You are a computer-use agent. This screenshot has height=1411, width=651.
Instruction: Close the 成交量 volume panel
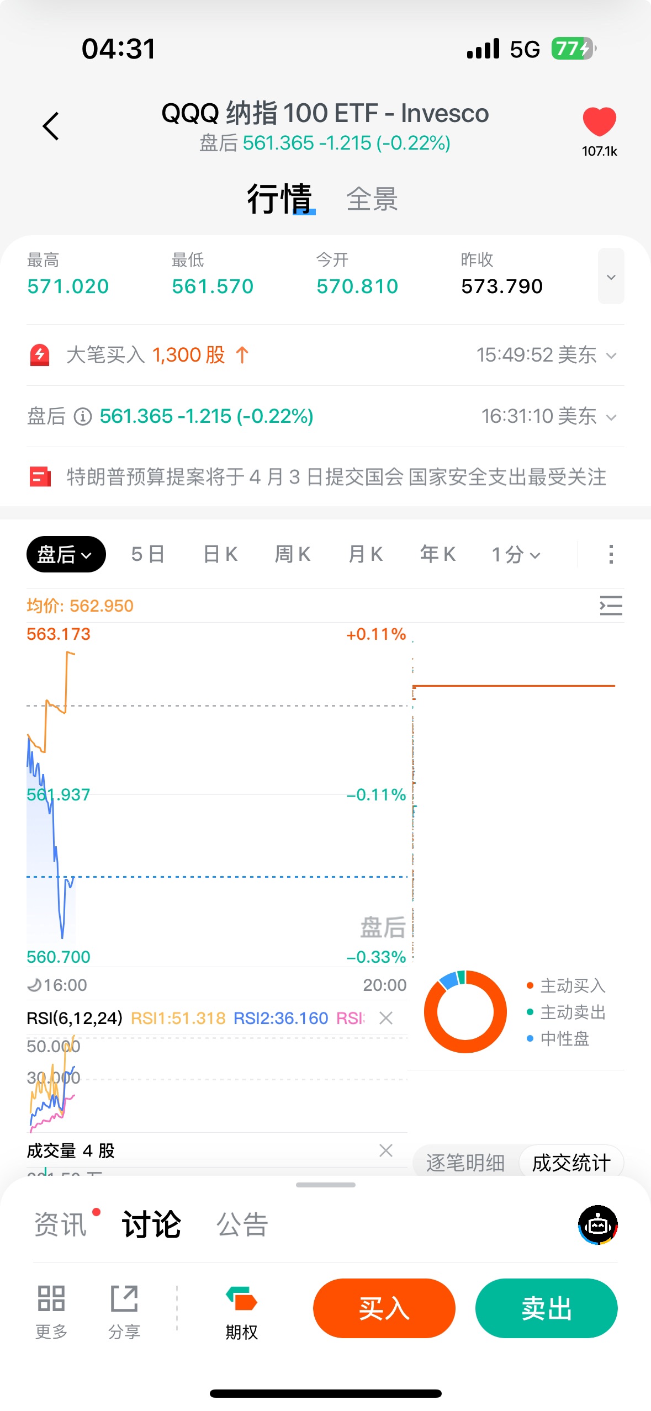[x=386, y=1150]
